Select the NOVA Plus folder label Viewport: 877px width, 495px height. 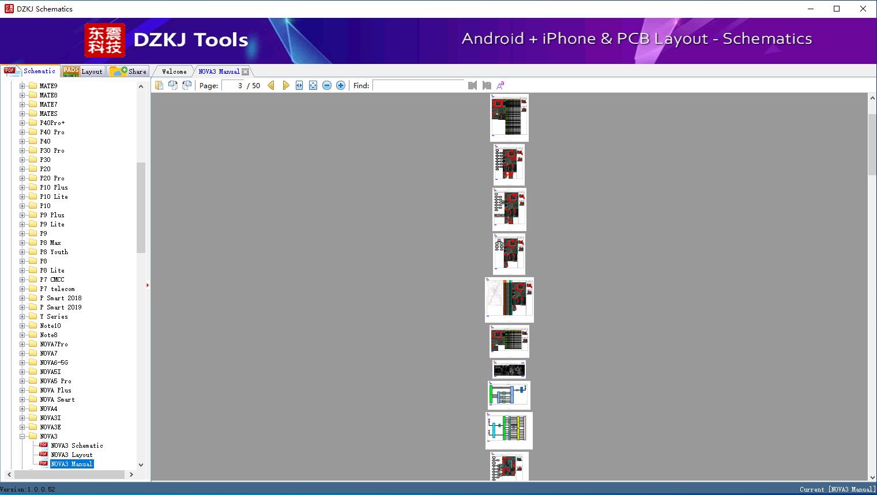point(55,390)
